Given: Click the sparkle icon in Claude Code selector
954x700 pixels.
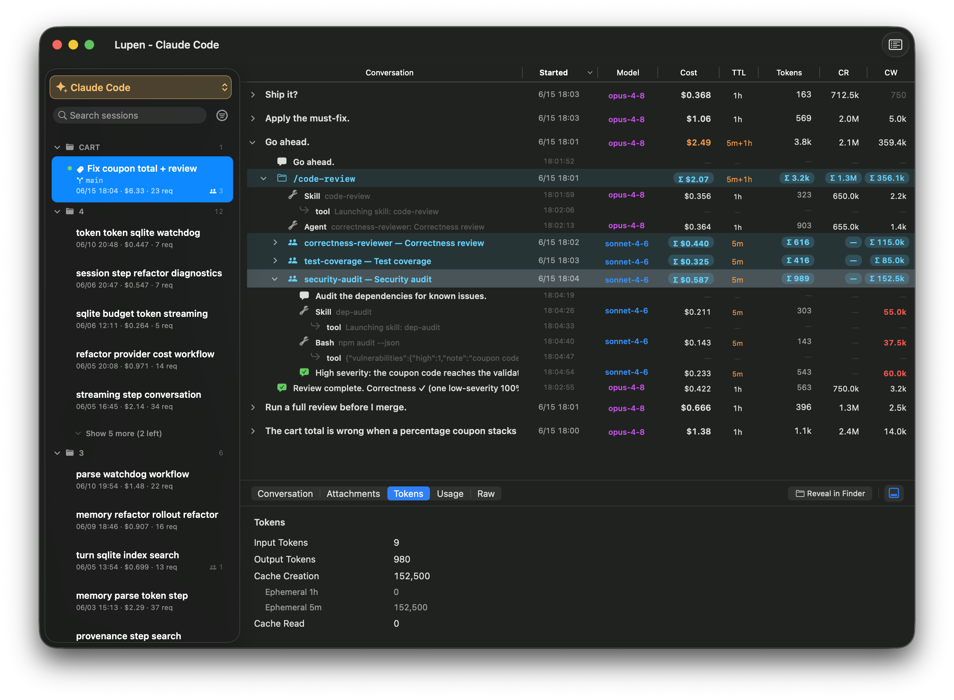Looking at the screenshot, I should (61, 87).
